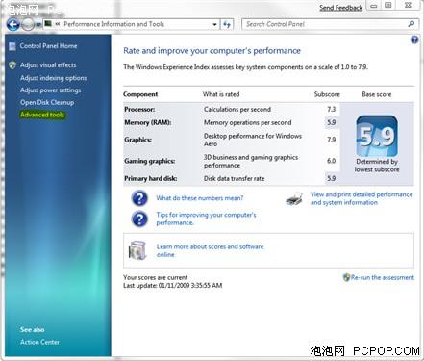Image resolution: width=424 pixels, height=361 pixels.
Task: Click question icon beside What do these numbers mean
Action: pyautogui.click(x=139, y=198)
